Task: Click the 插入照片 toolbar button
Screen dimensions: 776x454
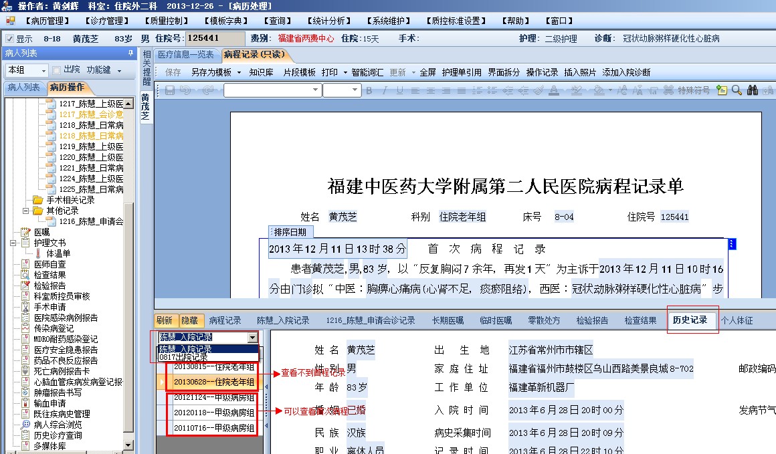Action: pos(580,72)
